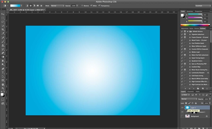212x129 pixels.
Task: Toggle dialog box for Frame Channel action
Action: tap(185, 37)
